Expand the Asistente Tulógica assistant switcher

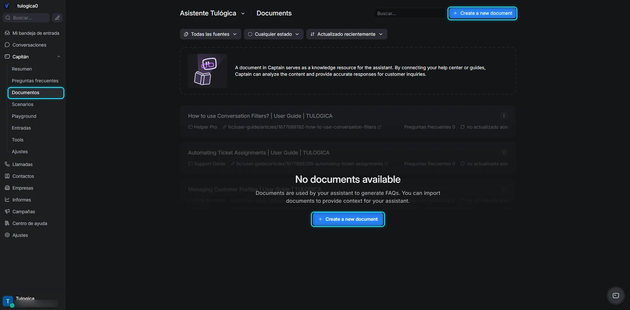coord(243,13)
